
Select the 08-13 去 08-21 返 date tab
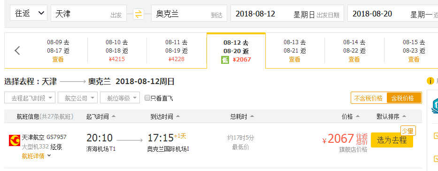click(295, 51)
